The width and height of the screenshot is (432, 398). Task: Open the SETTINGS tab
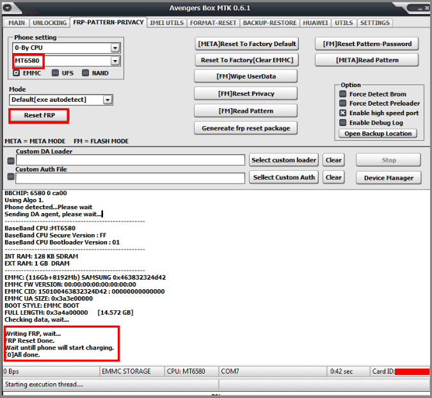[x=374, y=23]
